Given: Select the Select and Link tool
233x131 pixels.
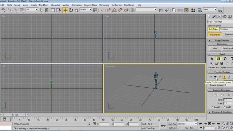Looking at the screenshot, I should click(10, 10).
